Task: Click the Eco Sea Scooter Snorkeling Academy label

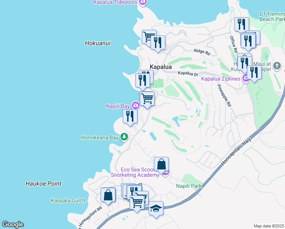Action: point(135,172)
